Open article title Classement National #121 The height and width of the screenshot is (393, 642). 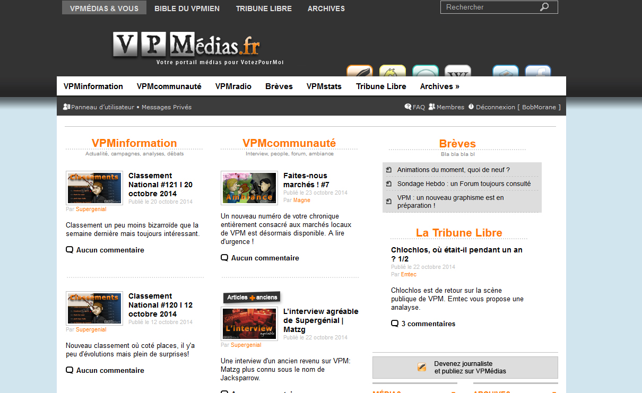[160, 185]
